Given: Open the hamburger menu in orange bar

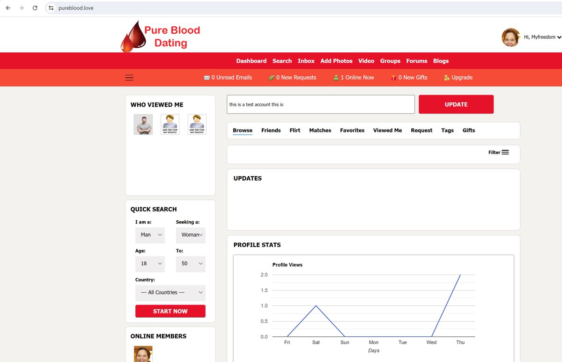Looking at the screenshot, I should point(129,78).
